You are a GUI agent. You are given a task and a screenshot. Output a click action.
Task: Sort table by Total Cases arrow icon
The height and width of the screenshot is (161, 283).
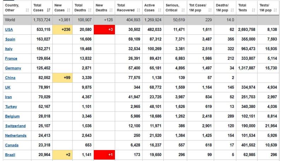tap(48, 10)
